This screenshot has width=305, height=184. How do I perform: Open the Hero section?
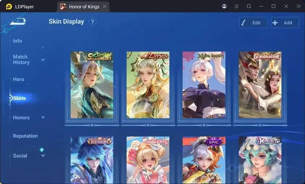tap(18, 79)
